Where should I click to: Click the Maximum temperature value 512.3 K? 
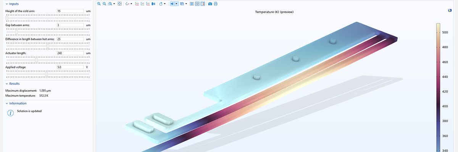tap(44, 96)
